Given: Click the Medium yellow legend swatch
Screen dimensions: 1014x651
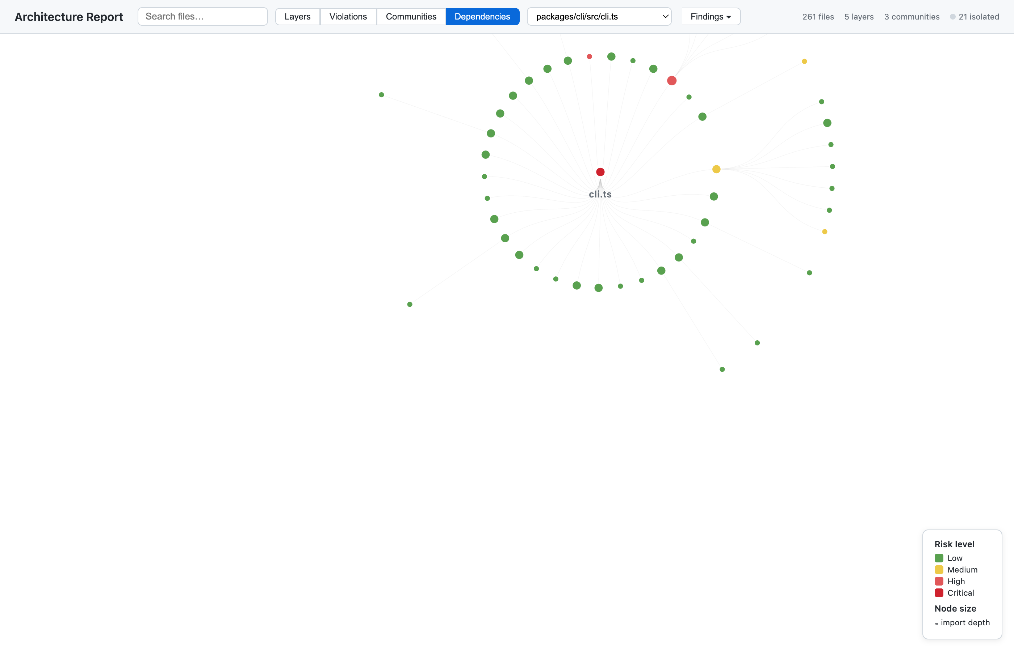Looking at the screenshot, I should (x=939, y=569).
